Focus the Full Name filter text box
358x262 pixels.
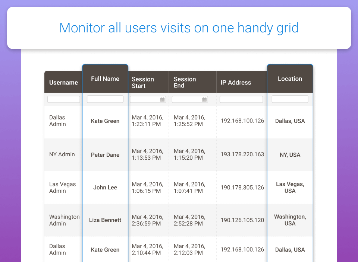(x=105, y=99)
